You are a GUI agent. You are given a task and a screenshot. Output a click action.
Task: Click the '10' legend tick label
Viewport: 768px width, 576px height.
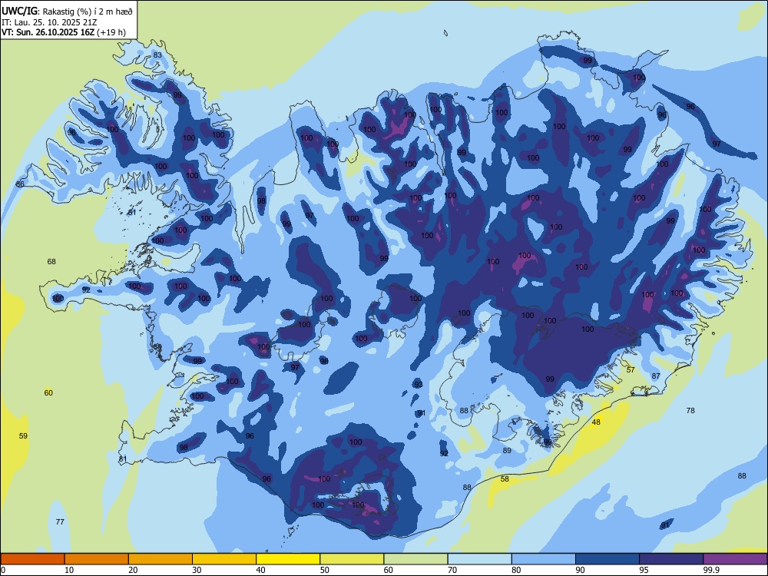click(69, 570)
